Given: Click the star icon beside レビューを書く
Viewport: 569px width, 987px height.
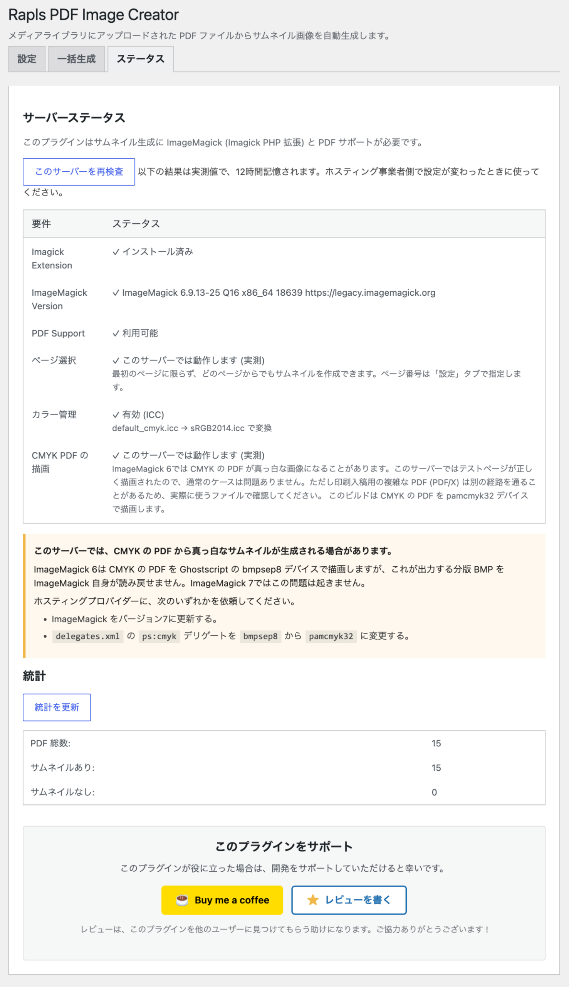Looking at the screenshot, I should point(313,900).
